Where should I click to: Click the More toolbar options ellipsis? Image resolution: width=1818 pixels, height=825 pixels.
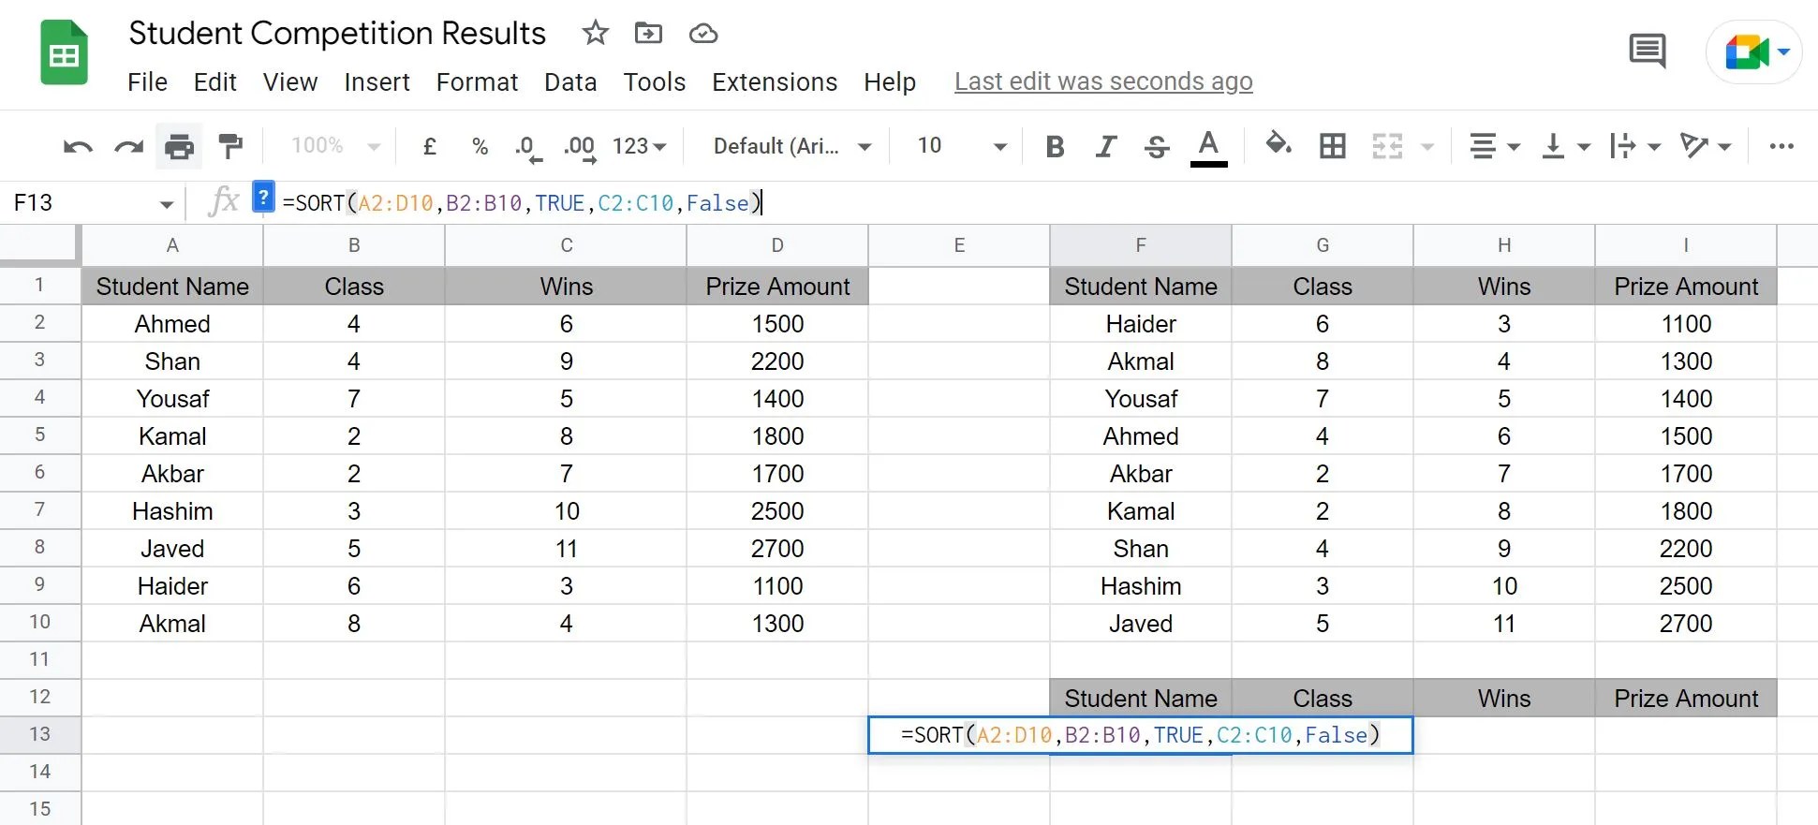(1781, 146)
